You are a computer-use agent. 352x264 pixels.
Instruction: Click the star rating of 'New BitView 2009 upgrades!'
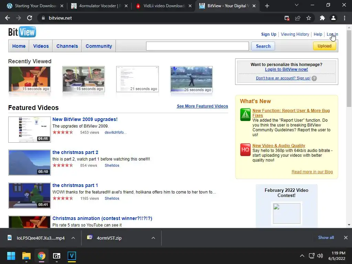[63, 132]
